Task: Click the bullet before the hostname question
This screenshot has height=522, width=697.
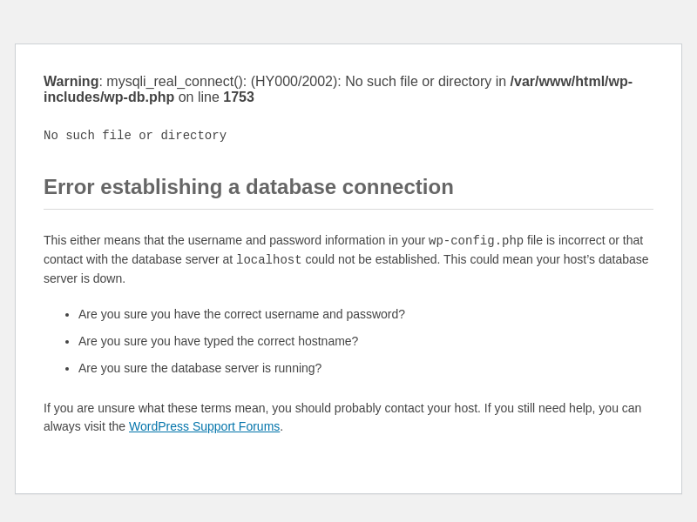Action: (x=67, y=342)
